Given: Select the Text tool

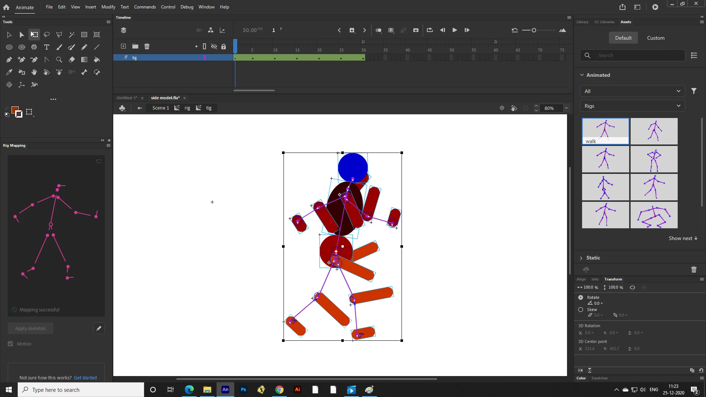Looking at the screenshot, I should pyautogui.click(x=47, y=47).
